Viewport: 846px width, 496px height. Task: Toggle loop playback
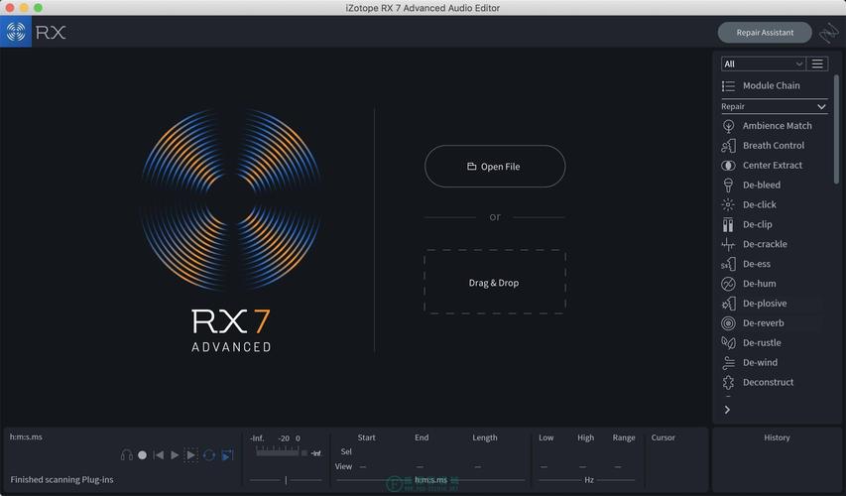tap(209, 455)
